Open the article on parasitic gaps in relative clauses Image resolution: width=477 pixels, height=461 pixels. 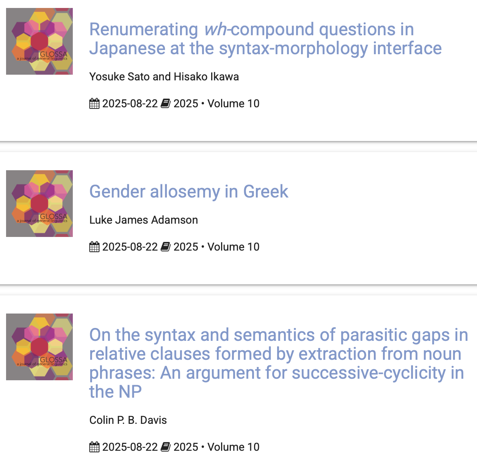(x=277, y=363)
